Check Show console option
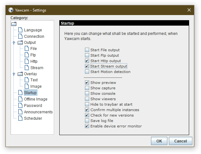 pyautogui.click(x=87, y=93)
